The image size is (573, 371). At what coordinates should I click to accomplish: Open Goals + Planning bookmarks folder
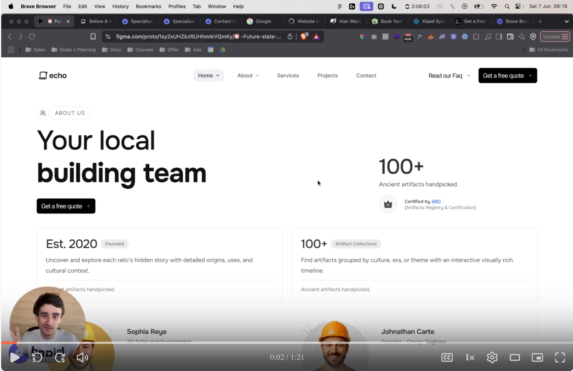74,50
